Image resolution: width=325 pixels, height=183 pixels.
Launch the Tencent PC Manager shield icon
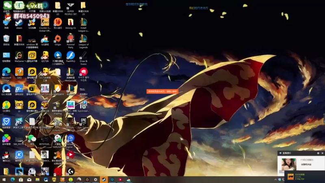6,122
